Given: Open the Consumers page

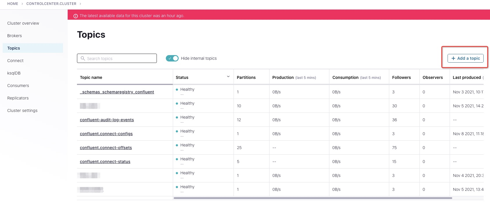Looking at the screenshot, I should tap(18, 86).
